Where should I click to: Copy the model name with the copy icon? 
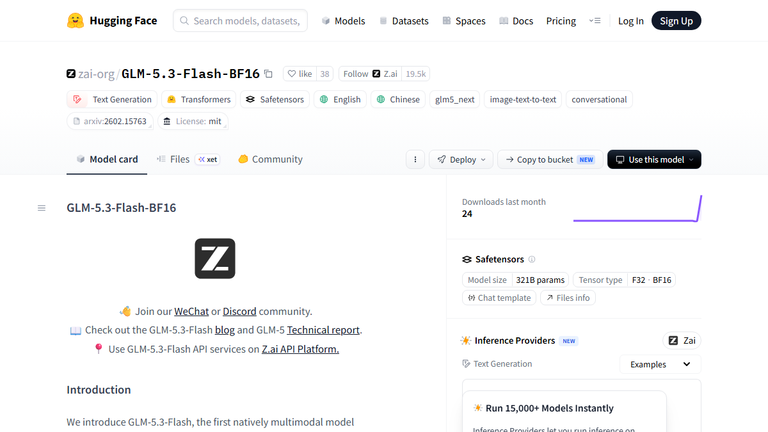click(x=268, y=74)
